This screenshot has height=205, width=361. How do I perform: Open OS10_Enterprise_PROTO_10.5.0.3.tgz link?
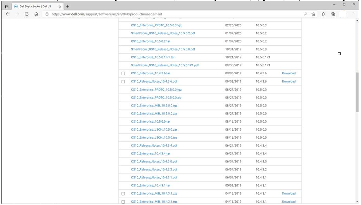[x=156, y=25]
